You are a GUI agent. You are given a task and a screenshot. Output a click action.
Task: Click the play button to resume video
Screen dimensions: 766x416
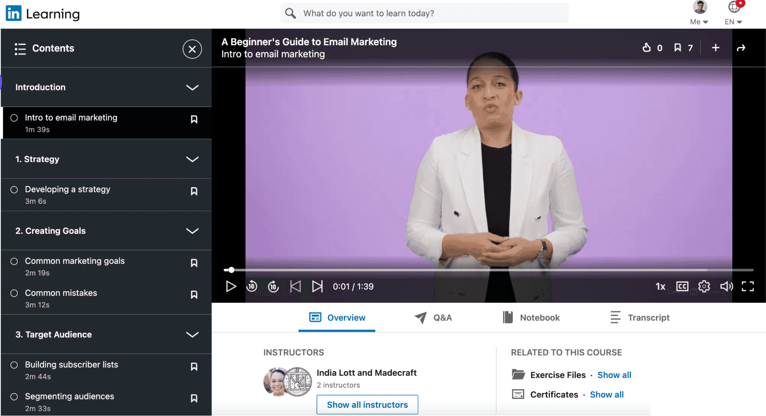(231, 286)
